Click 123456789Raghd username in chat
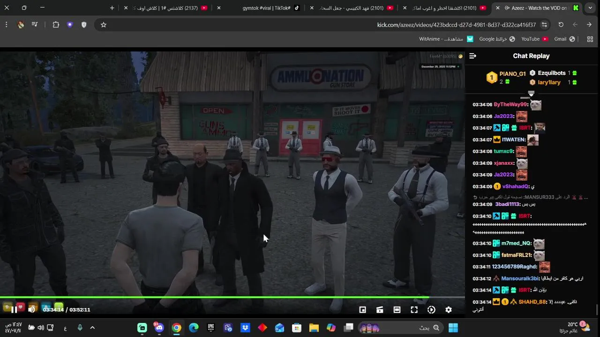The height and width of the screenshot is (337, 600). click(x=515, y=267)
